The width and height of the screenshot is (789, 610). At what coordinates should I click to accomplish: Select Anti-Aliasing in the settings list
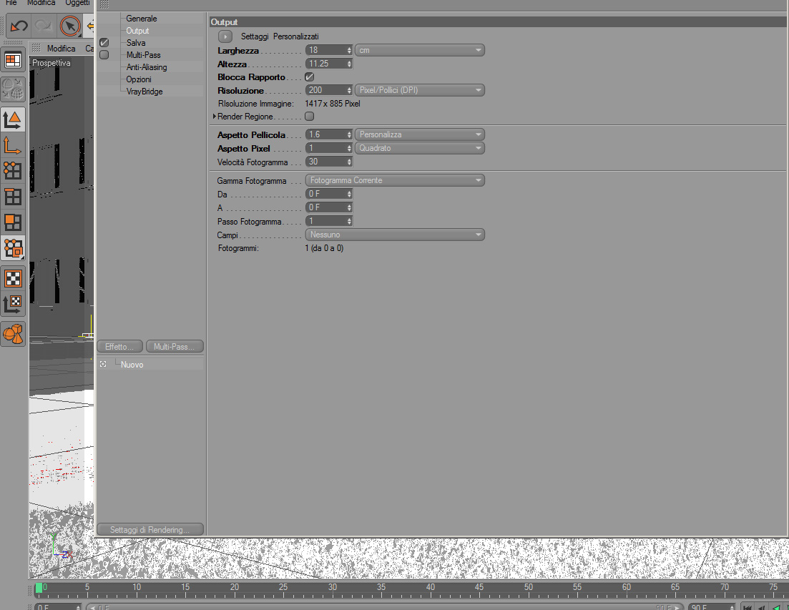(147, 67)
